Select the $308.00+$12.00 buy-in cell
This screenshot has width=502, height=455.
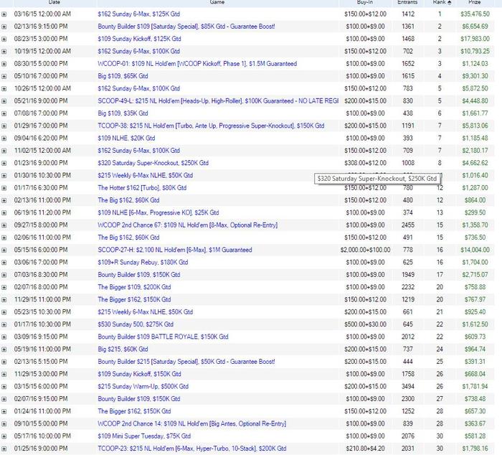(x=365, y=163)
